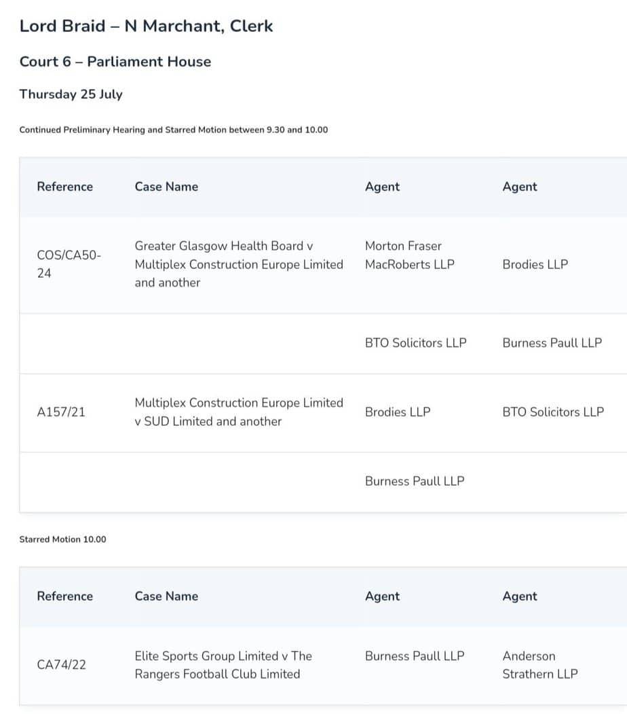The height and width of the screenshot is (714, 627).
Task: Select the Starred Motion 10.00 caption
Action: 62,539
